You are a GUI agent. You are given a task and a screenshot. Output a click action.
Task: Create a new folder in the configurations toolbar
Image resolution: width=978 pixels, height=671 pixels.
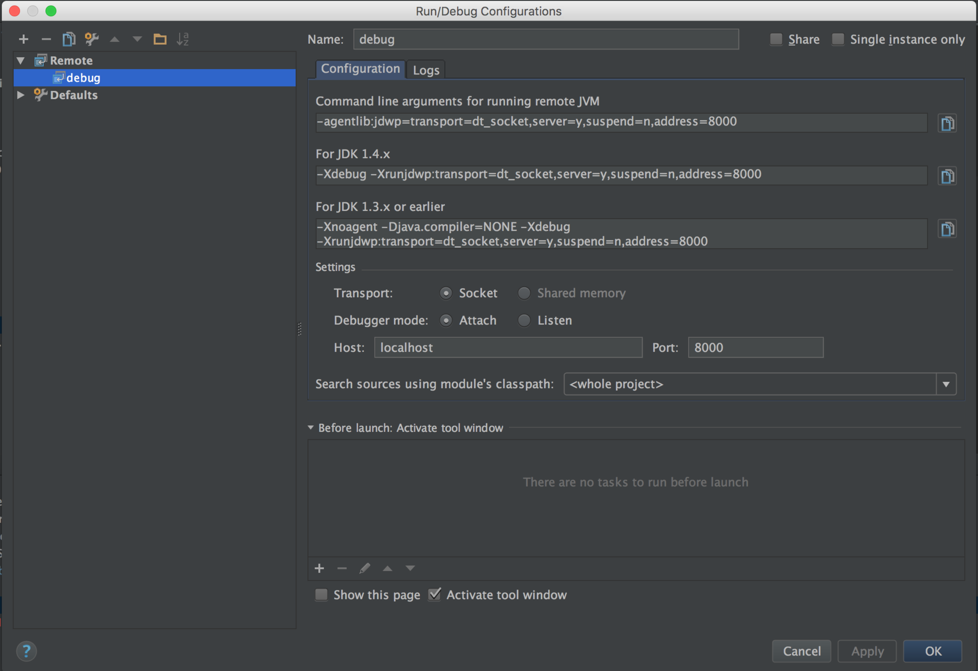coord(160,39)
